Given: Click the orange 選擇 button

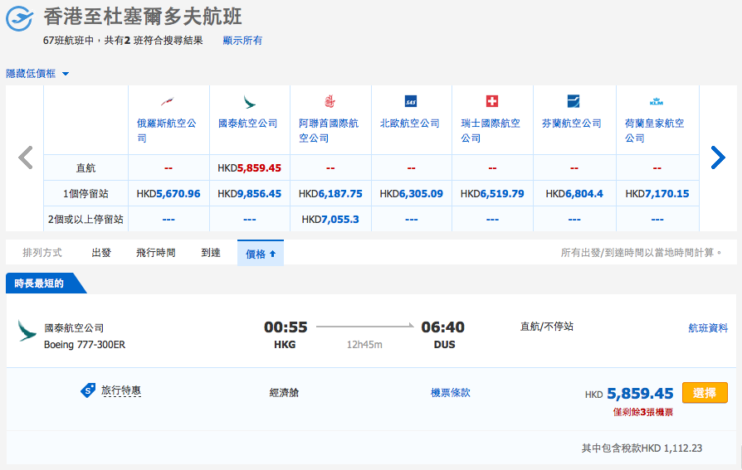Looking at the screenshot, I should click(x=705, y=392).
